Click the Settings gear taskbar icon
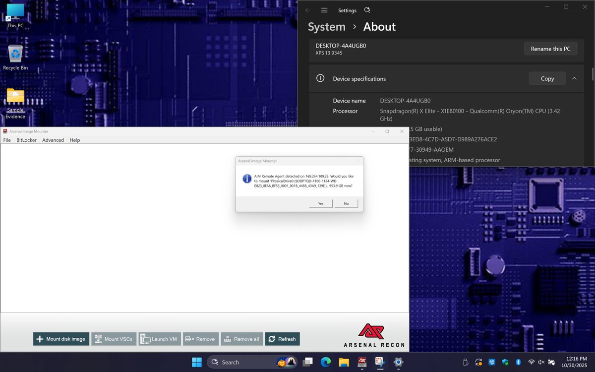The image size is (595, 372). coord(398,362)
